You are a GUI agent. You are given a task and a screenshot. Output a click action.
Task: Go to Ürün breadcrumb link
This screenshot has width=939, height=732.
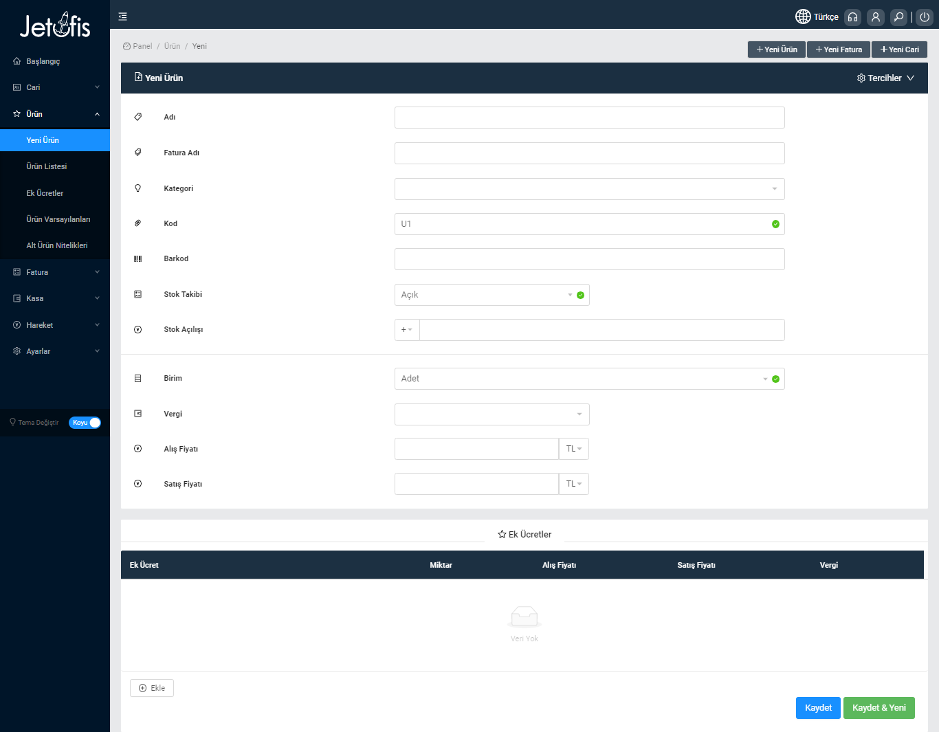pyautogui.click(x=172, y=46)
